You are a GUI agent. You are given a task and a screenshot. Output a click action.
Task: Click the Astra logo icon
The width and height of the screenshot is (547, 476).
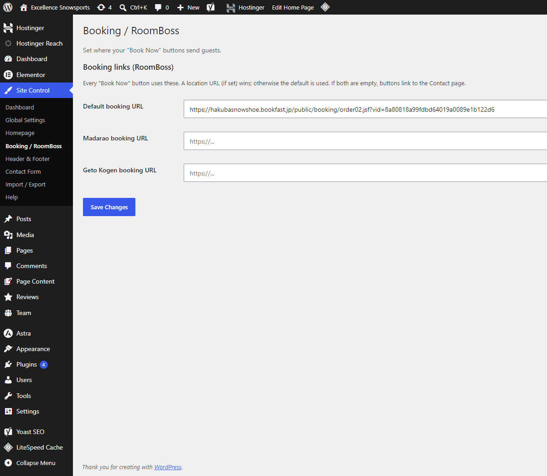tap(8, 333)
